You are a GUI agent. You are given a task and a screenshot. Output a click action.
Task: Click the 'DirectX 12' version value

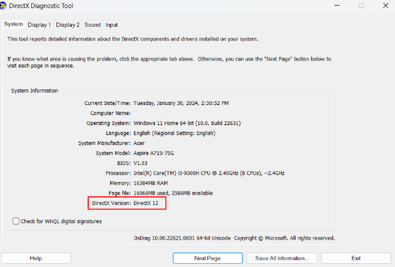click(146, 203)
